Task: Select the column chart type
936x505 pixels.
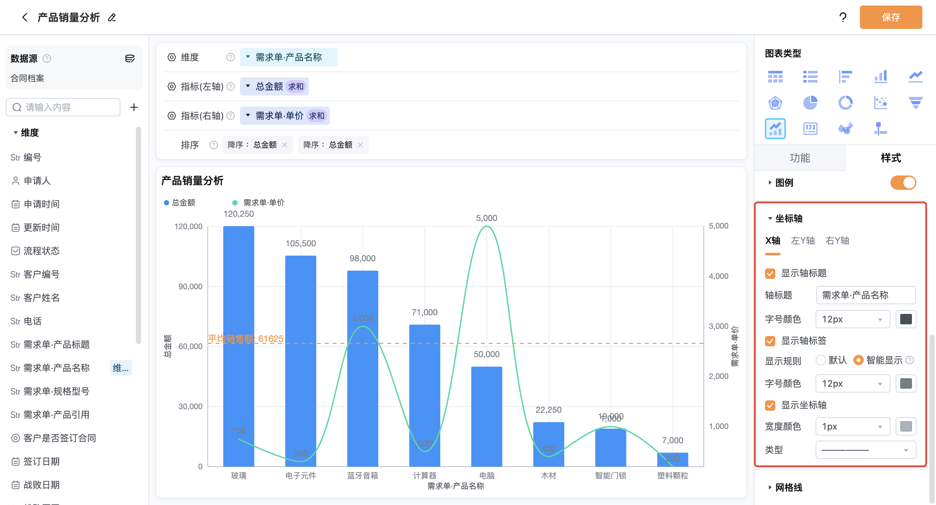Action: point(880,77)
